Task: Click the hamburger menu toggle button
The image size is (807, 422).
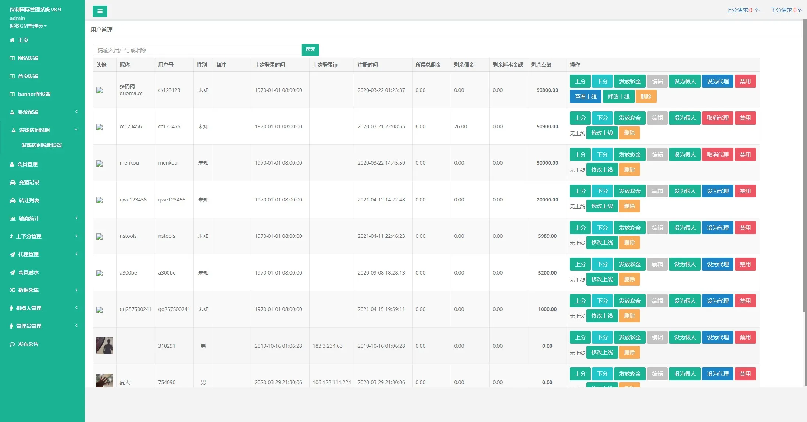Action: click(x=100, y=11)
